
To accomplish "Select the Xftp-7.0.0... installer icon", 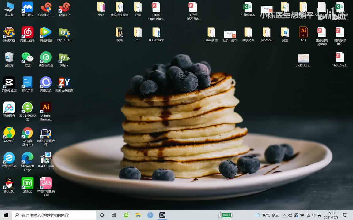I will point(64,34).
